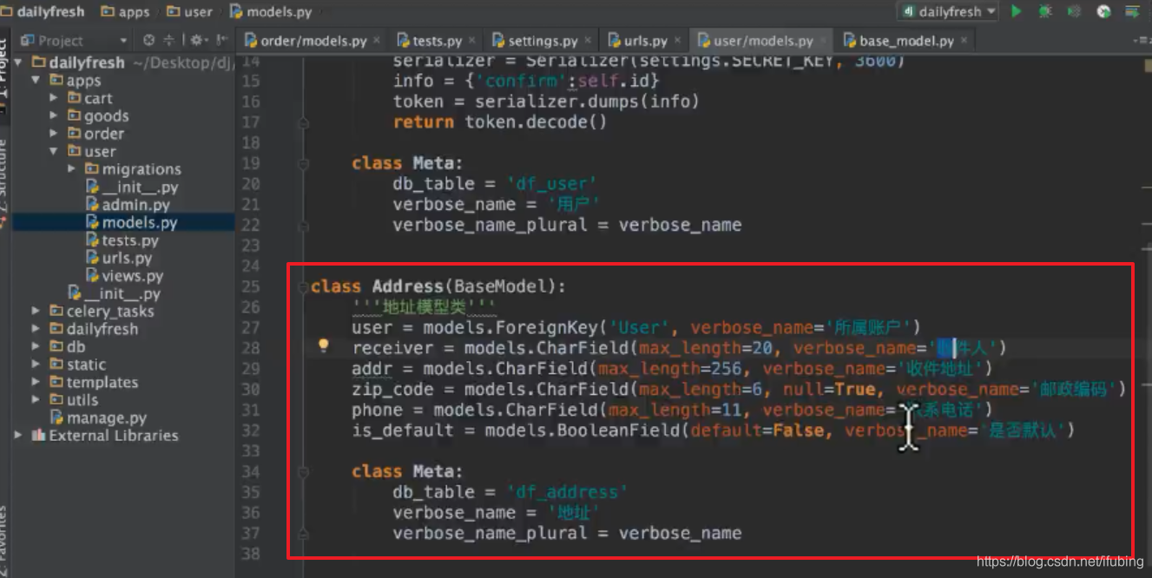
Task: Click the yellow intention lightbulb icon
Action: [x=323, y=346]
